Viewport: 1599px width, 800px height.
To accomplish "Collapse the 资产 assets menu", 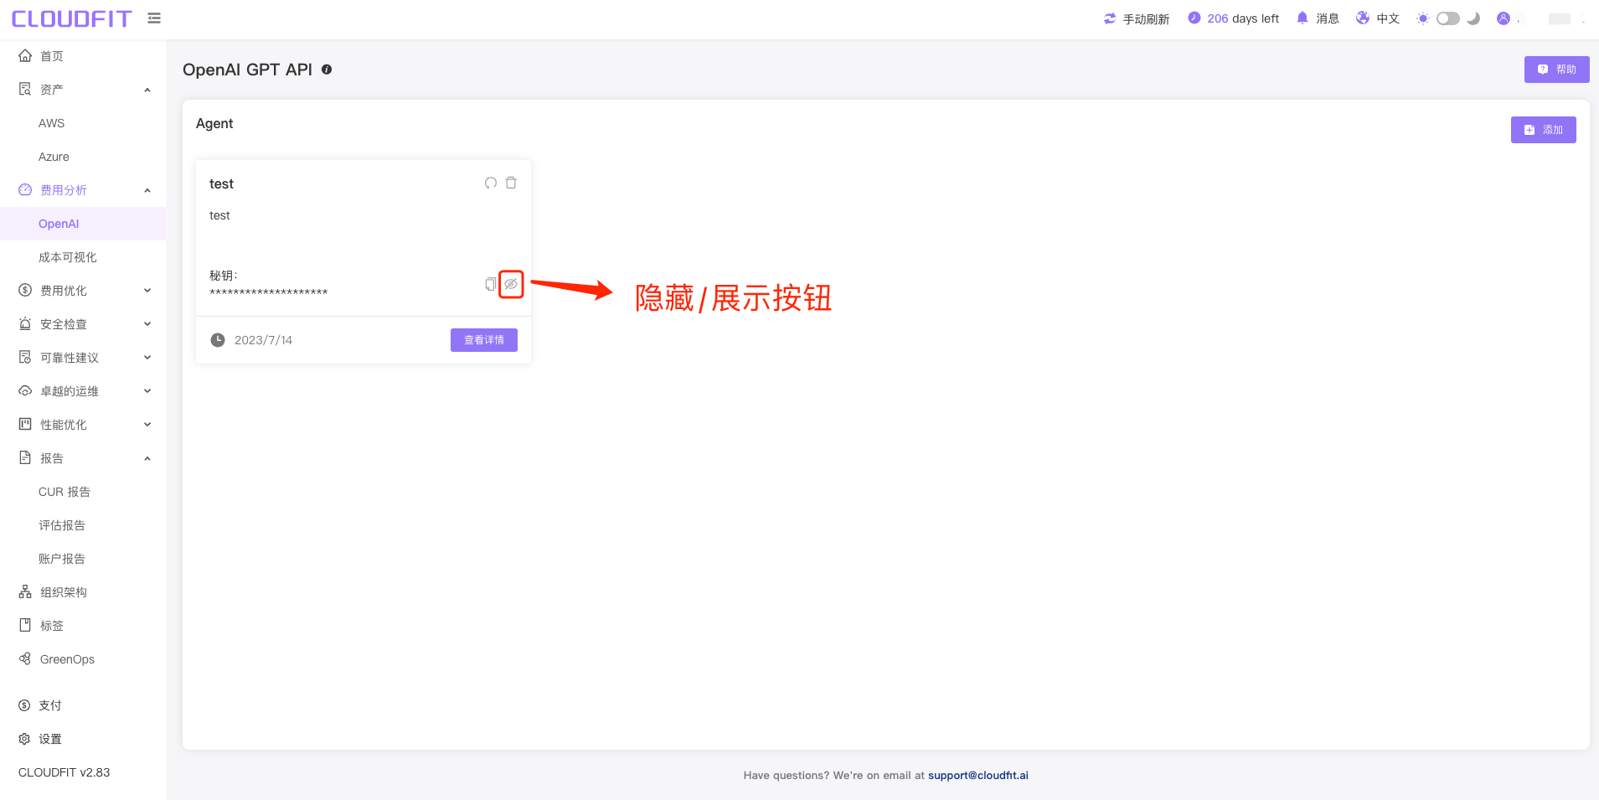I will pyautogui.click(x=83, y=90).
